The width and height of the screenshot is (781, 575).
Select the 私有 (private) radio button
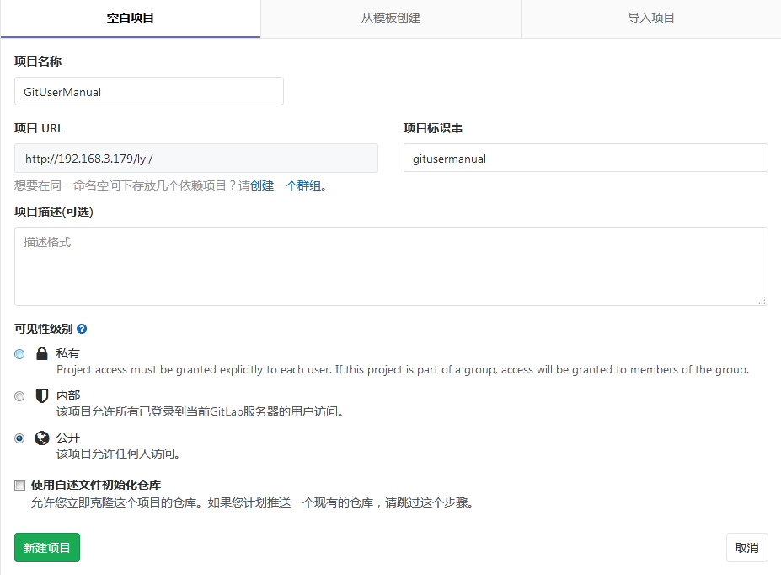coord(19,354)
